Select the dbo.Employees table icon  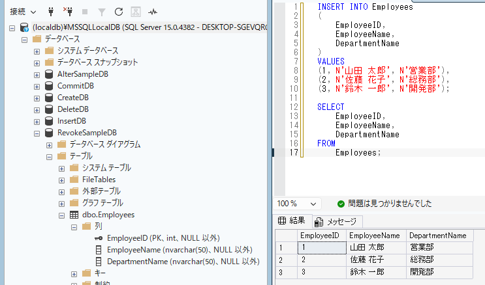tap(74, 215)
